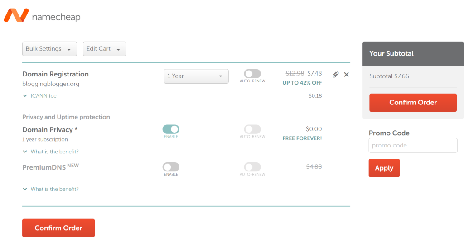
Task: Click the paperclip icon beside domain price
Action: (335, 75)
